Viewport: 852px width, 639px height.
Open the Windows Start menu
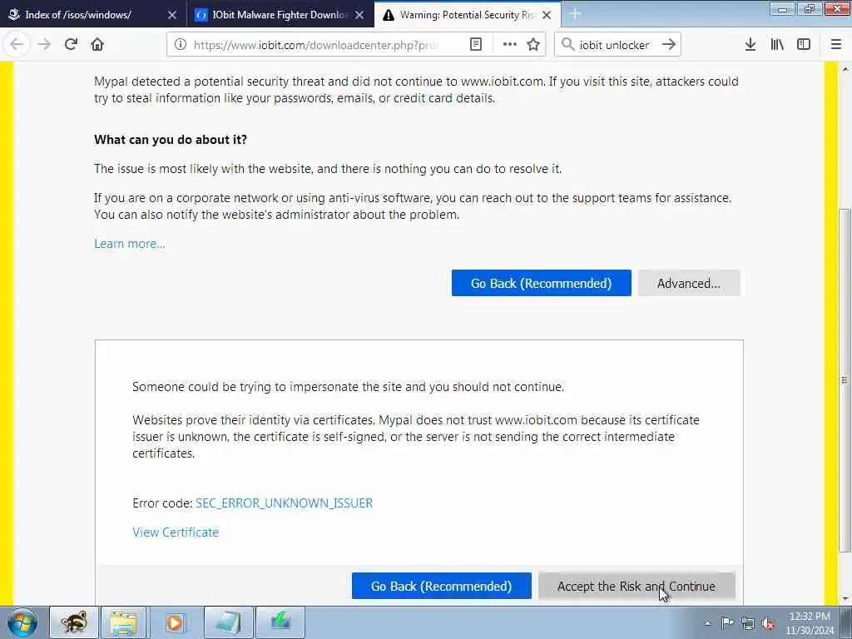22,622
